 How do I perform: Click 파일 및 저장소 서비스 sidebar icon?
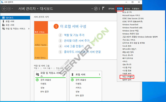(3, 29)
